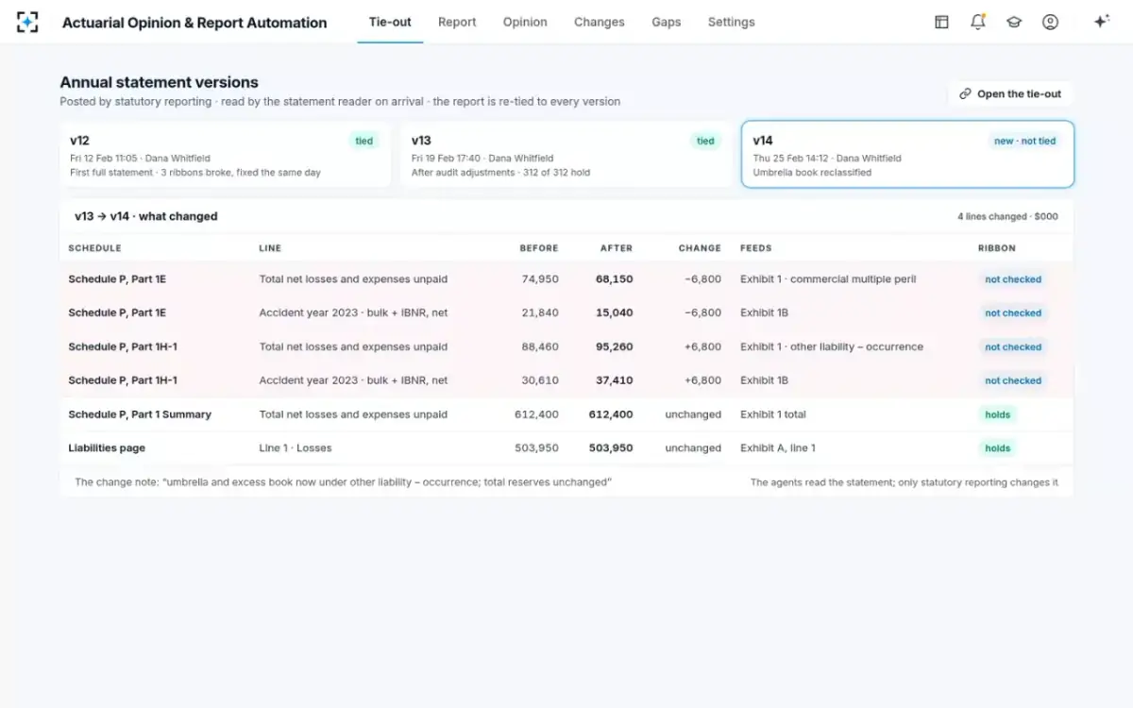Click the Annual statement versions heading
This screenshot has height=708, width=1133.
point(159,83)
